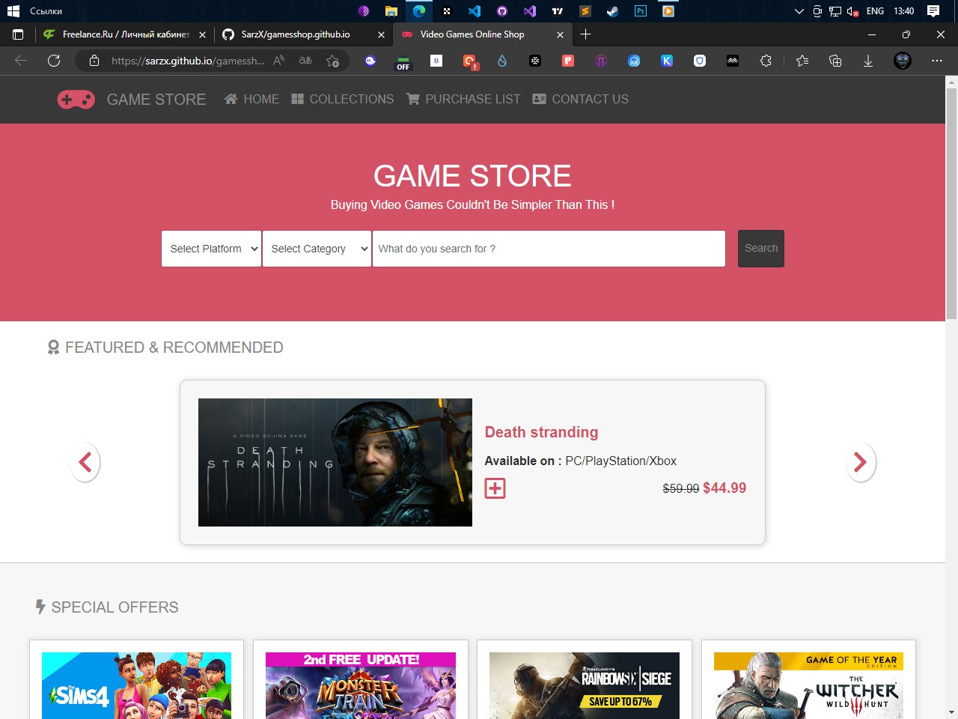View site information via the lock icon
958x719 pixels.
[x=94, y=61]
